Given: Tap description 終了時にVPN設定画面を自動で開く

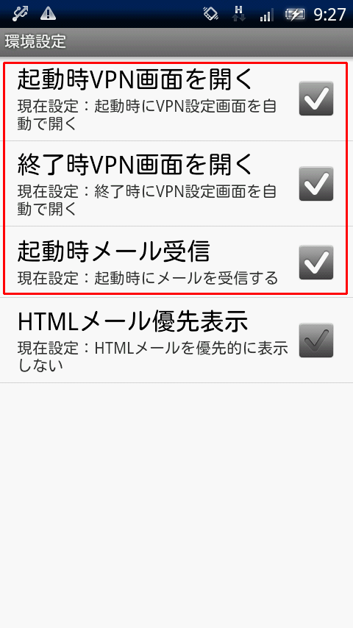Looking at the screenshot, I should pyautogui.click(x=147, y=201).
